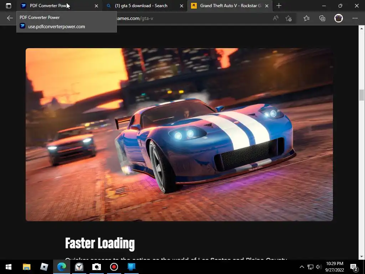Open the Collections icon
Image resolution: width=365 pixels, height=274 pixels.
(322, 18)
